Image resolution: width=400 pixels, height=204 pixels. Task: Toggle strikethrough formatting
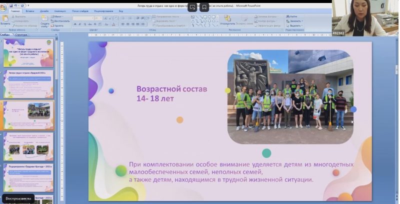click(x=90, y=24)
